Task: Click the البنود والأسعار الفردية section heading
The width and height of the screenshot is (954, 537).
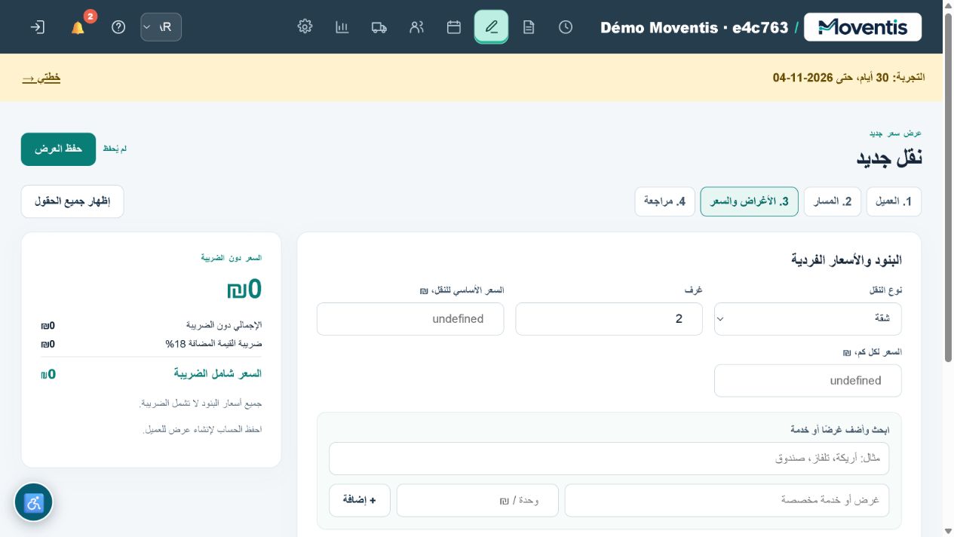Action: [x=846, y=260]
